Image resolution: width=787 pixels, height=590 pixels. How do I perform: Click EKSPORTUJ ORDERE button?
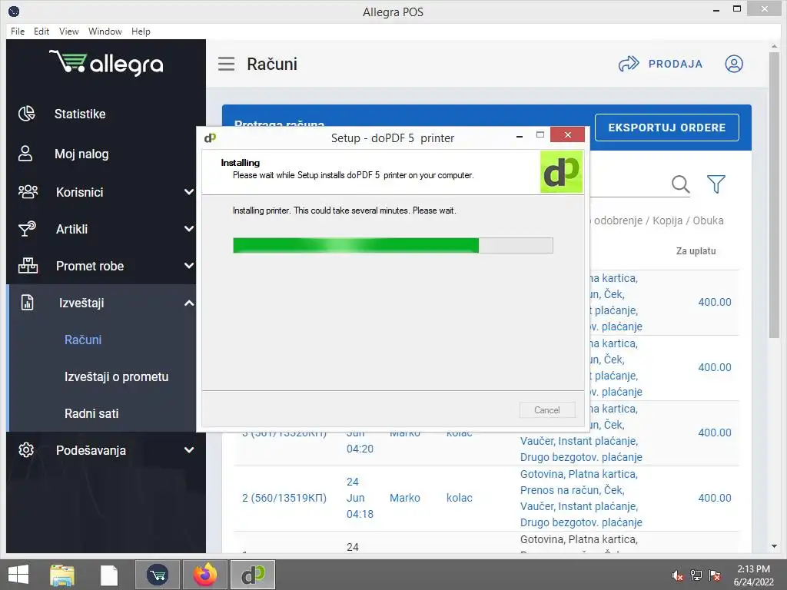(666, 128)
